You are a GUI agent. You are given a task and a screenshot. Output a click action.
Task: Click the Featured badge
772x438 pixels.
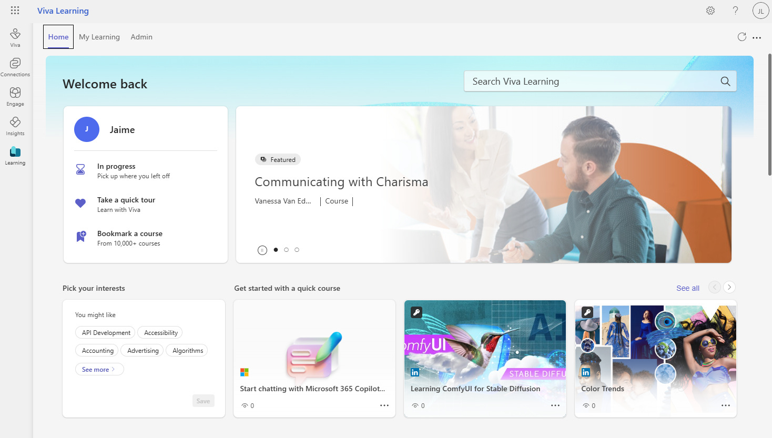(x=278, y=159)
